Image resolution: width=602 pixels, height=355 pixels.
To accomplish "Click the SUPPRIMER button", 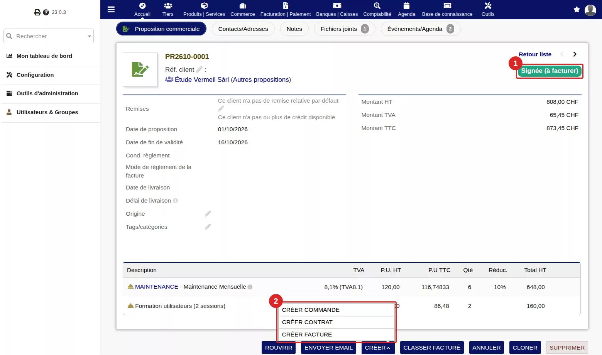I will tap(567, 348).
